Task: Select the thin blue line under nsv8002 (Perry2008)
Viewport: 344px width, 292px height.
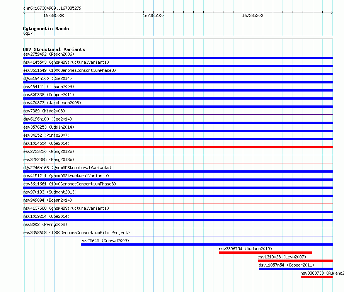Action: pos(178,228)
